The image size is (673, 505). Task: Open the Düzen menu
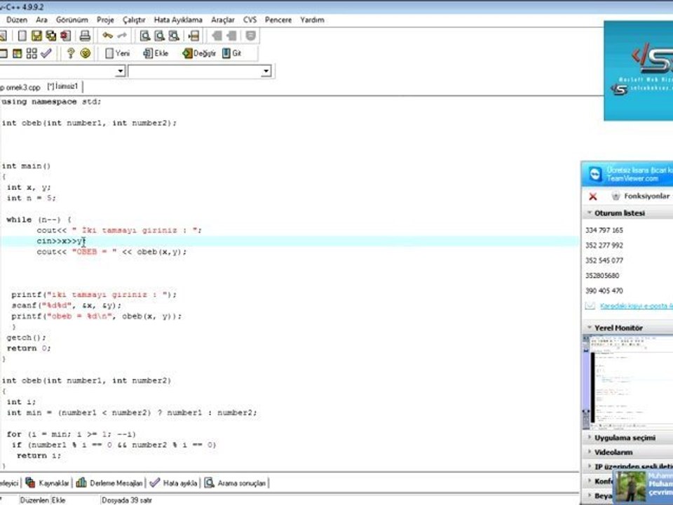17,20
